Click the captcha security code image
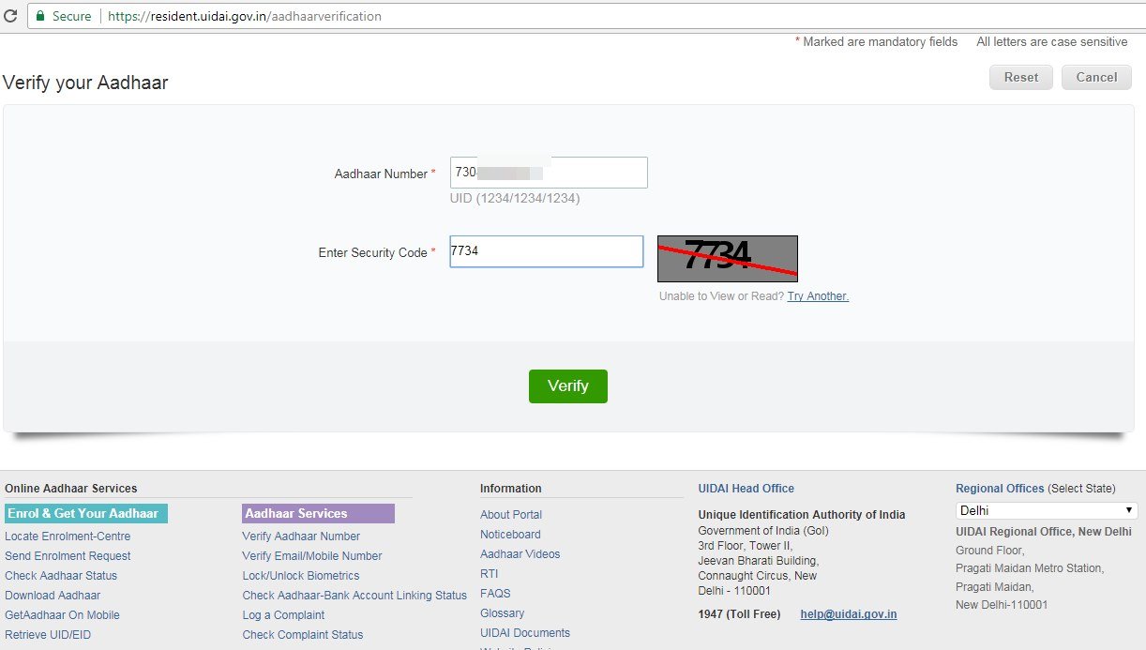The height and width of the screenshot is (650, 1146). point(727,258)
